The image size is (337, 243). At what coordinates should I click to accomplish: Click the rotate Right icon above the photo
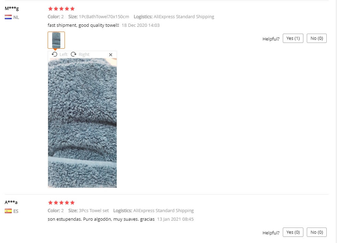coord(73,54)
